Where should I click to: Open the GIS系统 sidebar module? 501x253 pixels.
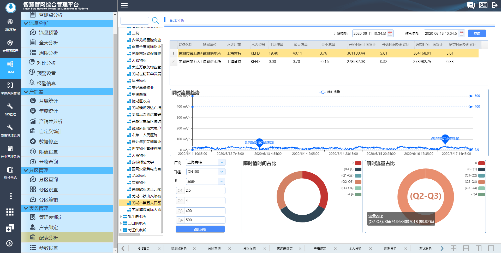click(x=10, y=25)
